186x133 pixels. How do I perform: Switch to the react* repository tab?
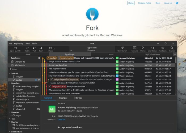[111, 54]
